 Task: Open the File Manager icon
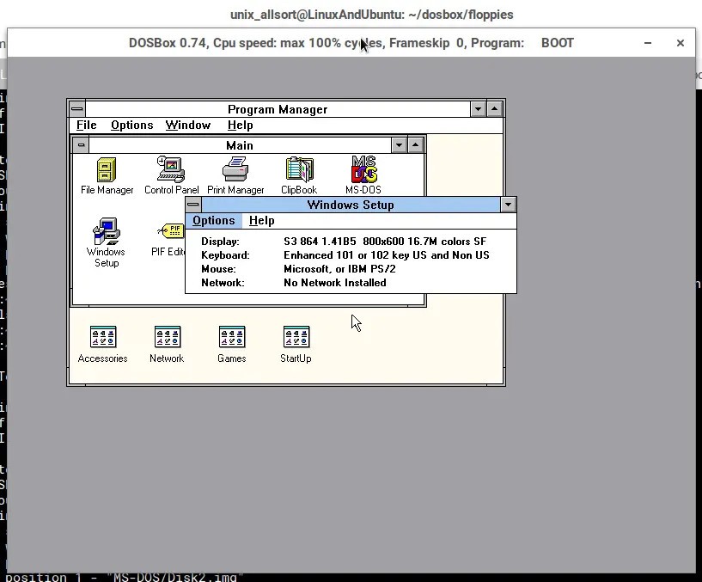coord(107,175)
